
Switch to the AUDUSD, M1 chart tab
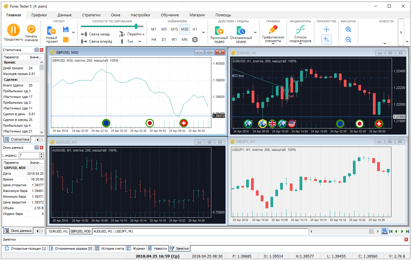[x=103, y=231]
